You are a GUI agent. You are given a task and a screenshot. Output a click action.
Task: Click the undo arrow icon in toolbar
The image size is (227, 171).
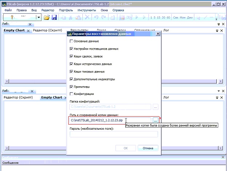click(97, 17)
